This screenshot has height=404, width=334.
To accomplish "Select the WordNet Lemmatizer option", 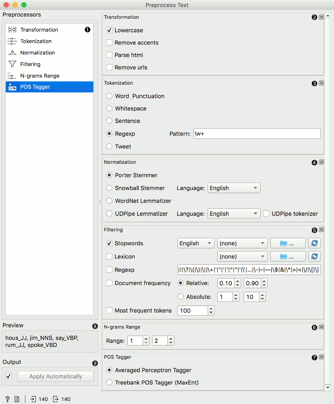I will pyautogui.click(x=109, y=201).
